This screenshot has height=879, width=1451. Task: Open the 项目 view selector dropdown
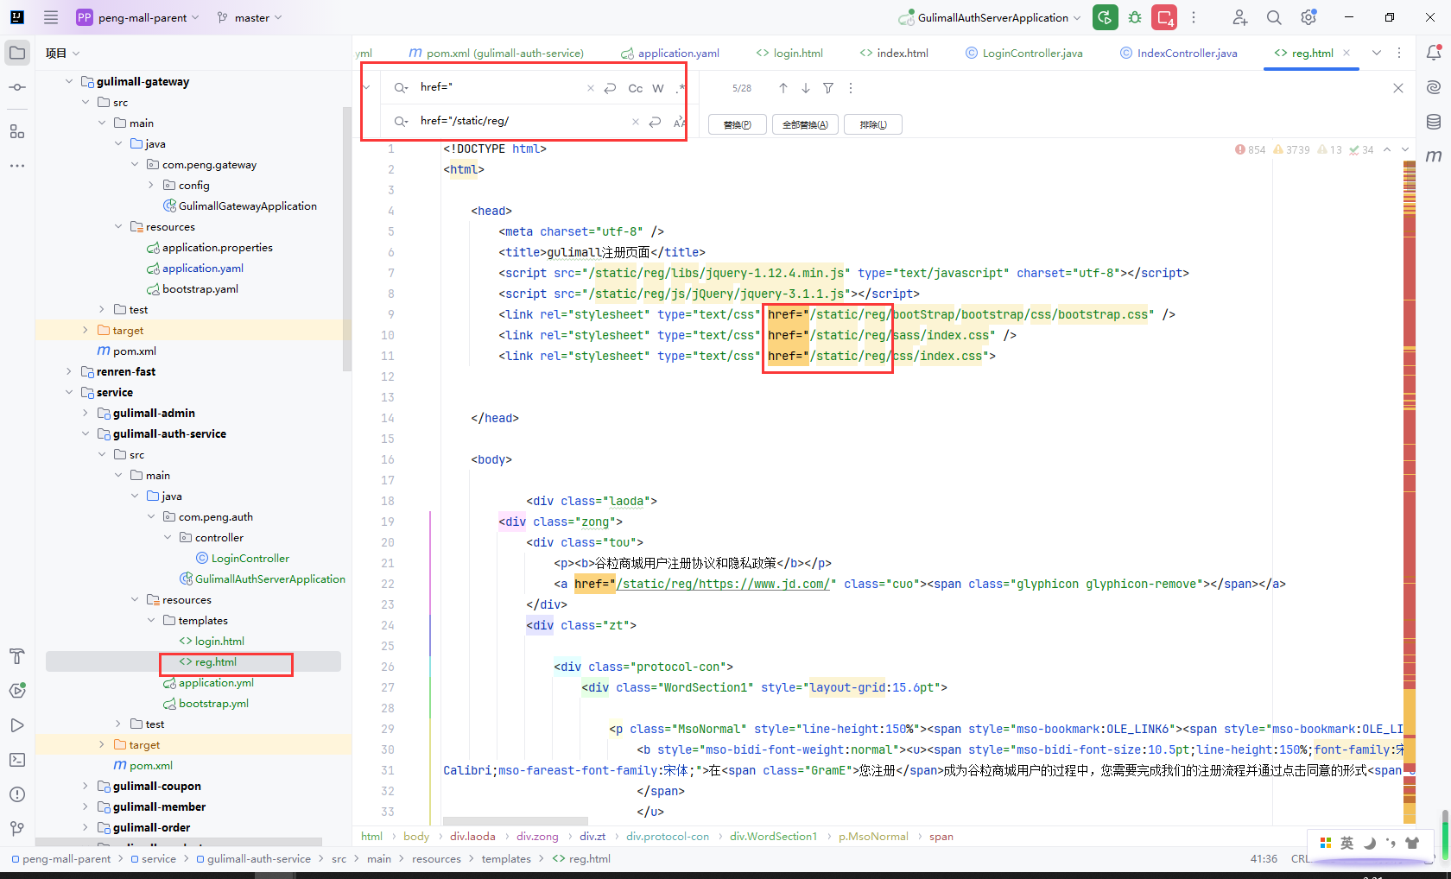[62, 53]
